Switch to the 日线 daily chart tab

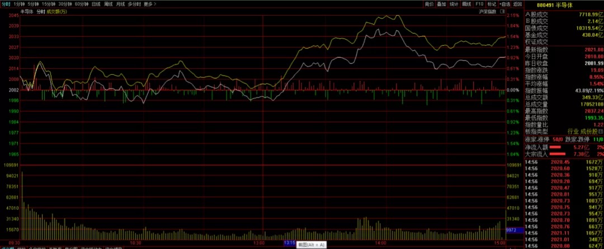point(96,4)
